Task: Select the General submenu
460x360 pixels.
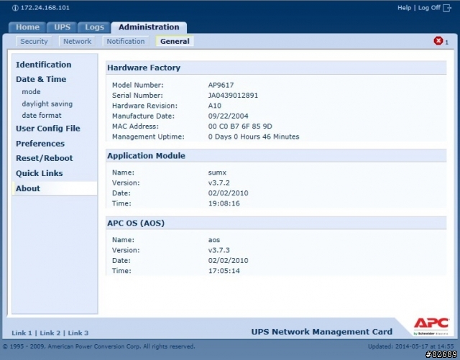Action: pos(175,42)
